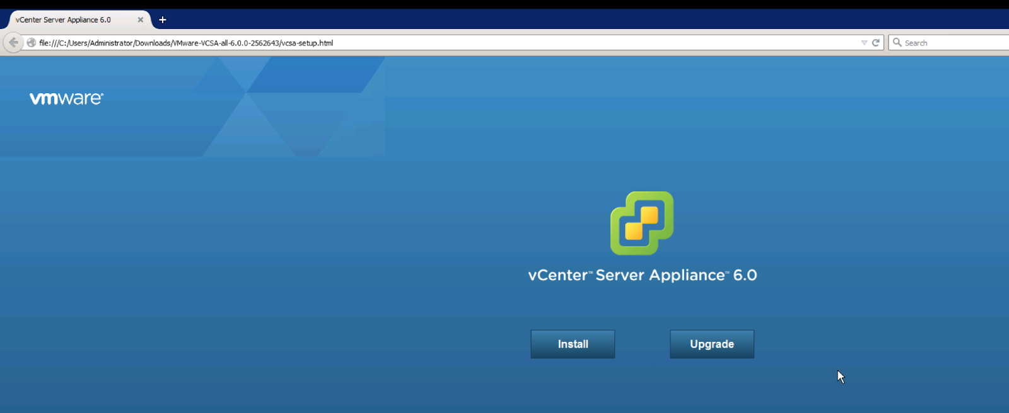Viewport: 1009px width, 413px height.
Task: Click the VMware logo
Action: [66, 99]
